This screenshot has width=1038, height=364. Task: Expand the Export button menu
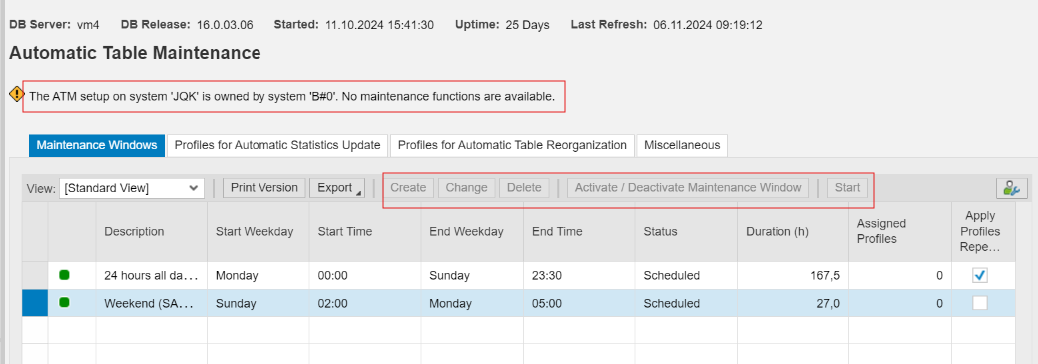coord(339,188)
